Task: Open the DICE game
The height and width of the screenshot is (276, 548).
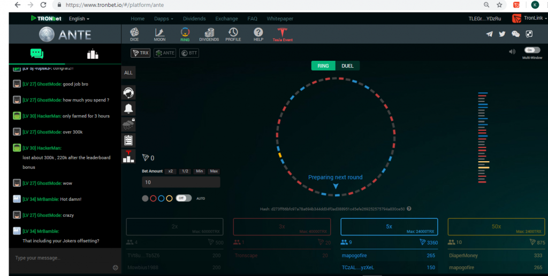Action: point(134,35)
